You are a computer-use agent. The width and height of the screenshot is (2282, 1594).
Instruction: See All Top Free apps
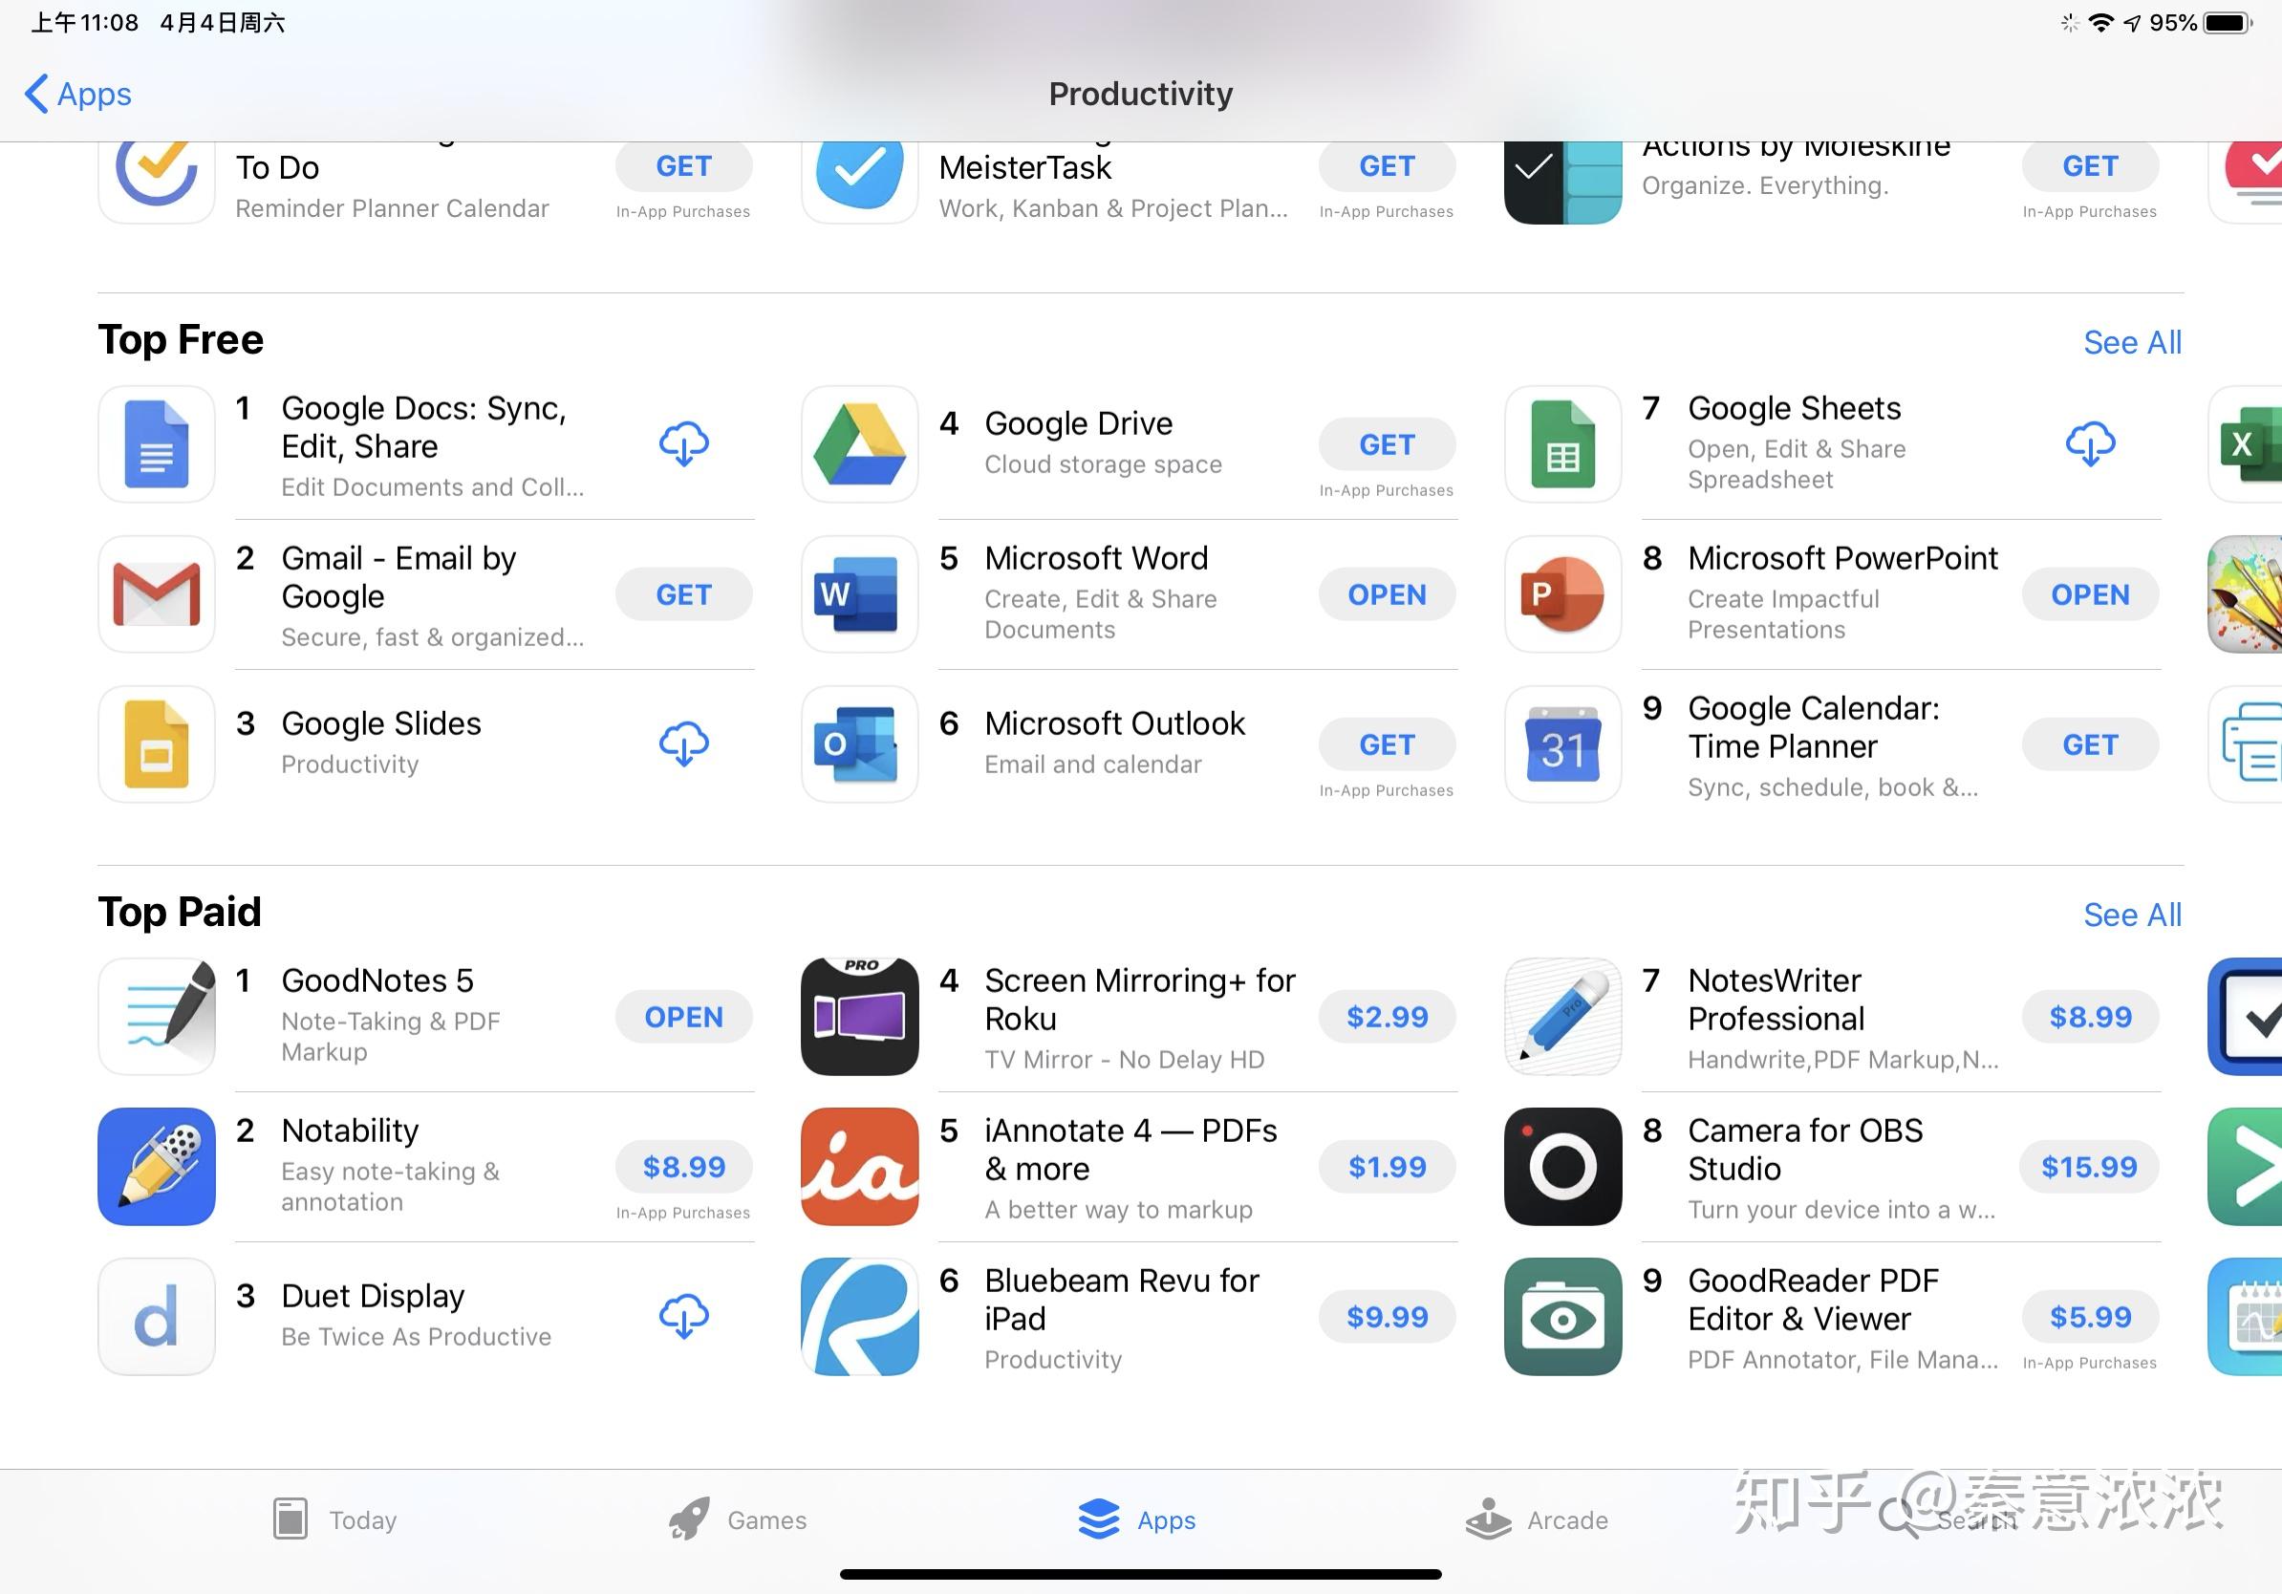[2132, 343]
